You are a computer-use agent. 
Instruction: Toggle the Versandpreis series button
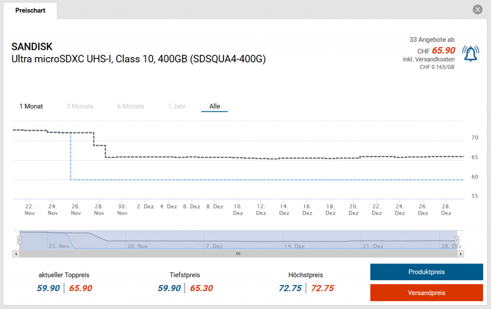(x=426, y=293)
